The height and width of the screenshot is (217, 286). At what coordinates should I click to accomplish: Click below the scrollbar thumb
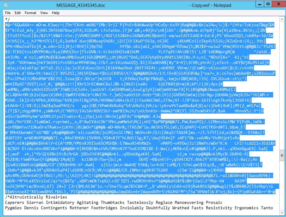point(282,185)
